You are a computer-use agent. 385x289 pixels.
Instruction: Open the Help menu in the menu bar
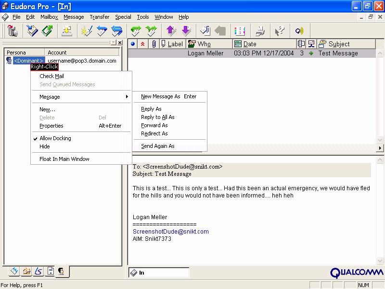coord(184,17)
